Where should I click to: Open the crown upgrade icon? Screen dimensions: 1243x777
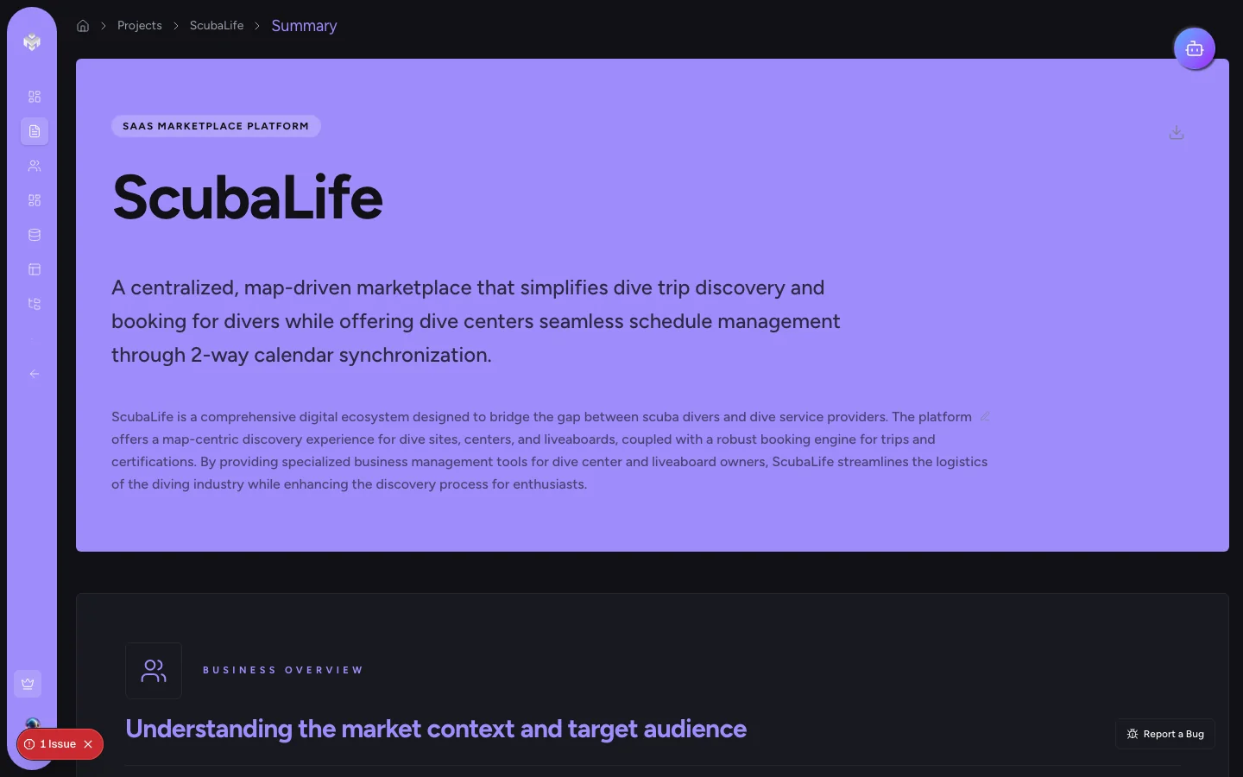(x=28, y=684)
